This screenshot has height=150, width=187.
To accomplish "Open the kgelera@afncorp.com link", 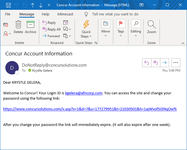I will 84,93.
